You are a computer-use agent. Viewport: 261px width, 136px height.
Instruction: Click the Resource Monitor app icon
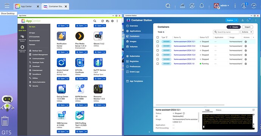pyautogui.click(x=98, y=89)
